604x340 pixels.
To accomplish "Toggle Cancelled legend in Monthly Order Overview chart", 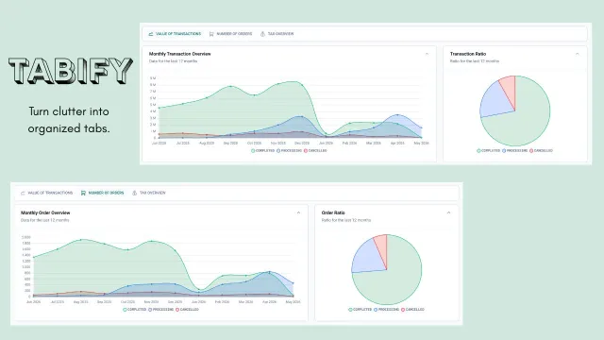I will (187, 310).
